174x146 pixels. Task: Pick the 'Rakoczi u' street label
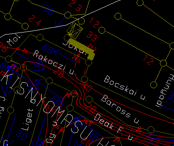pyautogui.click(x=54, y=63)
